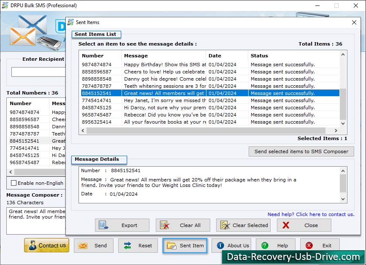
Task: Select sent item row 8898858548
Action: click(x=210, y=79)
